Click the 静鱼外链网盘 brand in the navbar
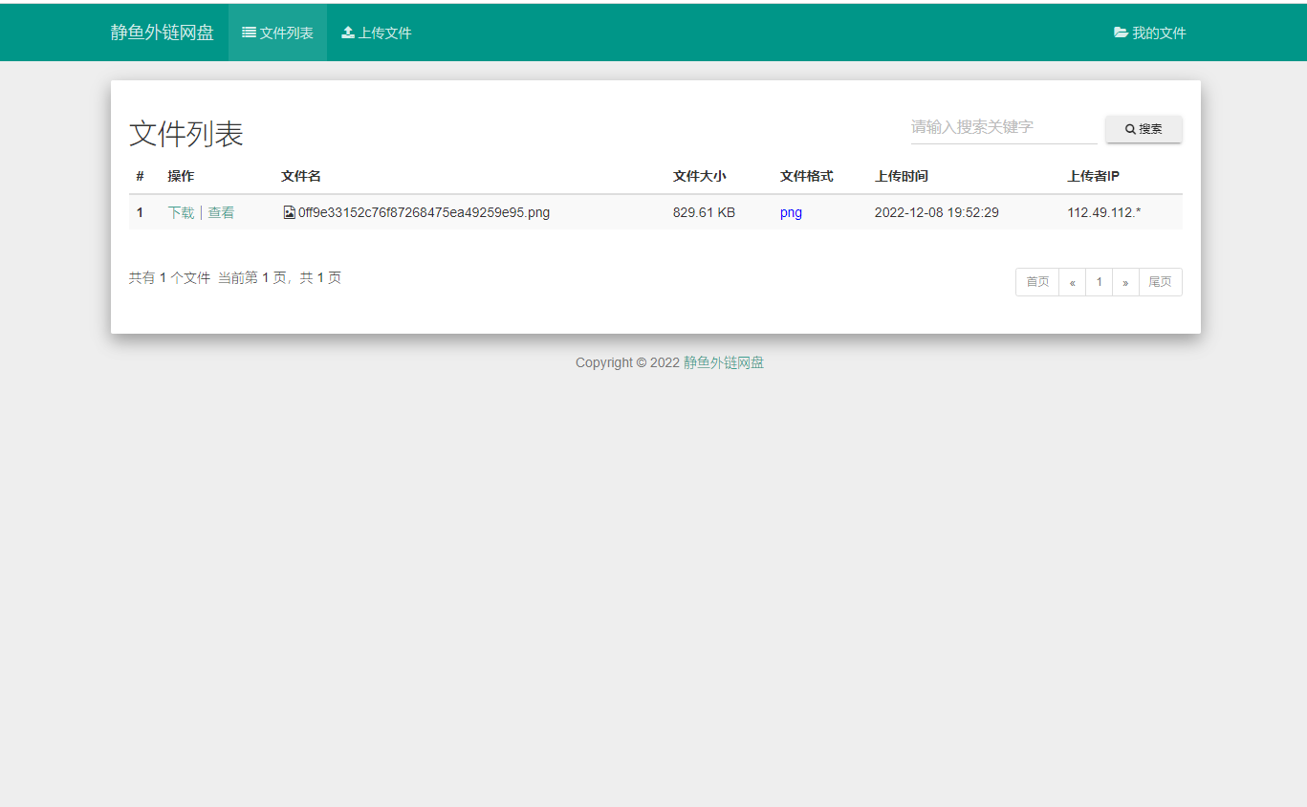The width and height of the screenshot is (1307, 807). pyautogui.click(x=162, y=33)
